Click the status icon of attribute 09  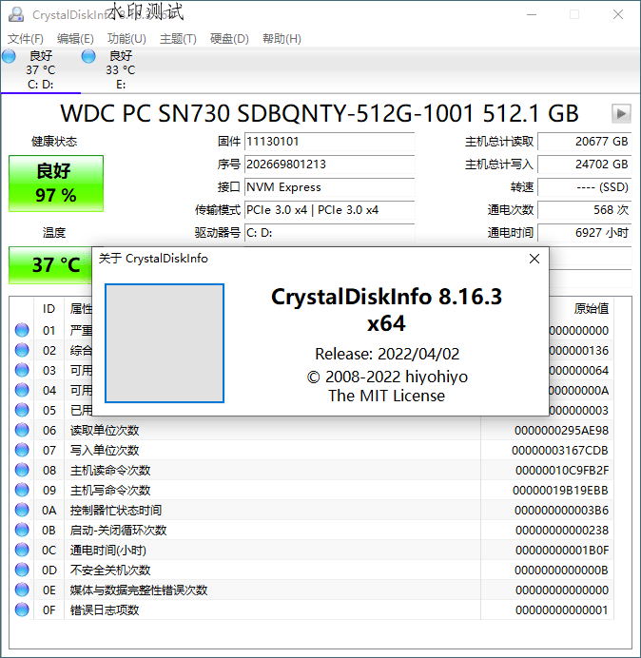coord(22,490)
